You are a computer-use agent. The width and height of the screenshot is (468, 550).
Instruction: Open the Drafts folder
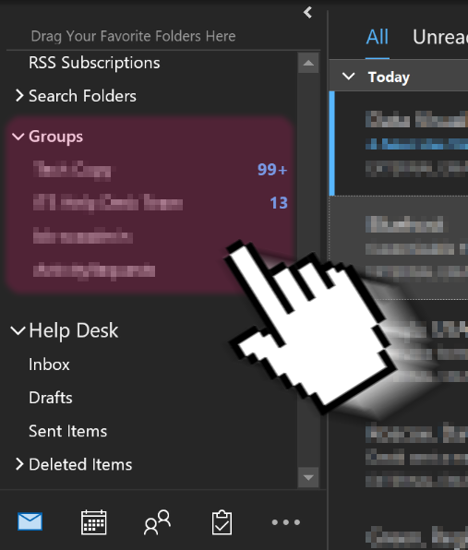pos(51,398)
